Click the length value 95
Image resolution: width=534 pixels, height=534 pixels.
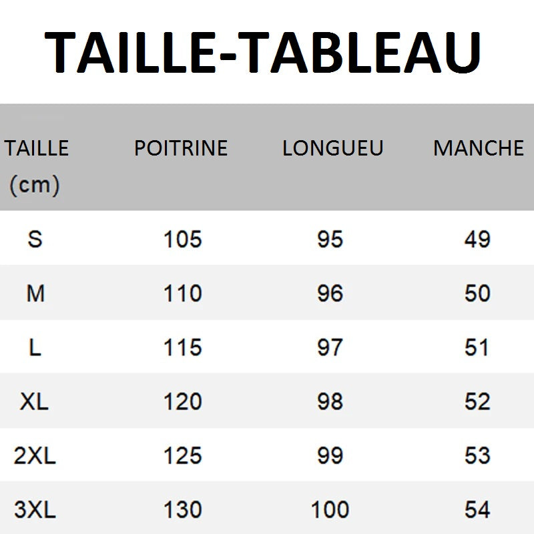pyautogui.click(x=330, y=239)
